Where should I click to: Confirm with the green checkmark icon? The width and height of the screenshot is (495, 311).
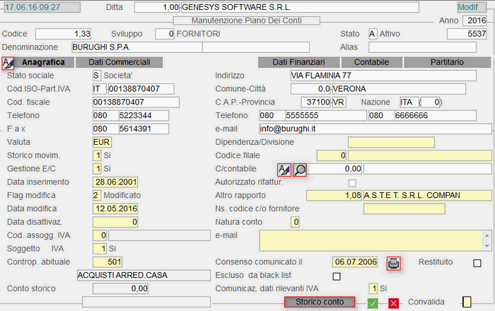coord(373,303)
